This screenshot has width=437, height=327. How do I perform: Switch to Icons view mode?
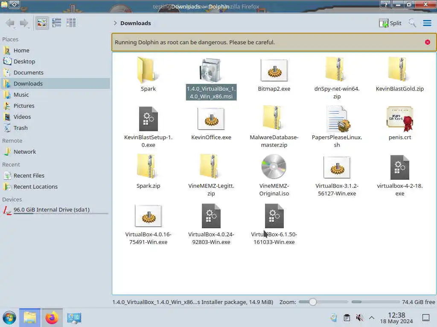[x=42, y=23]
